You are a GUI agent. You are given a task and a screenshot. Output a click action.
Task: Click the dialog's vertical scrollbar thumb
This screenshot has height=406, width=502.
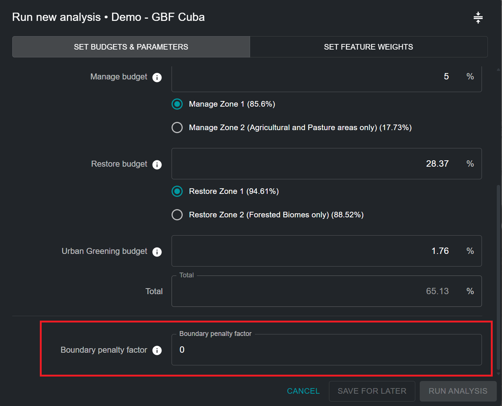click(x=498, y=276)
